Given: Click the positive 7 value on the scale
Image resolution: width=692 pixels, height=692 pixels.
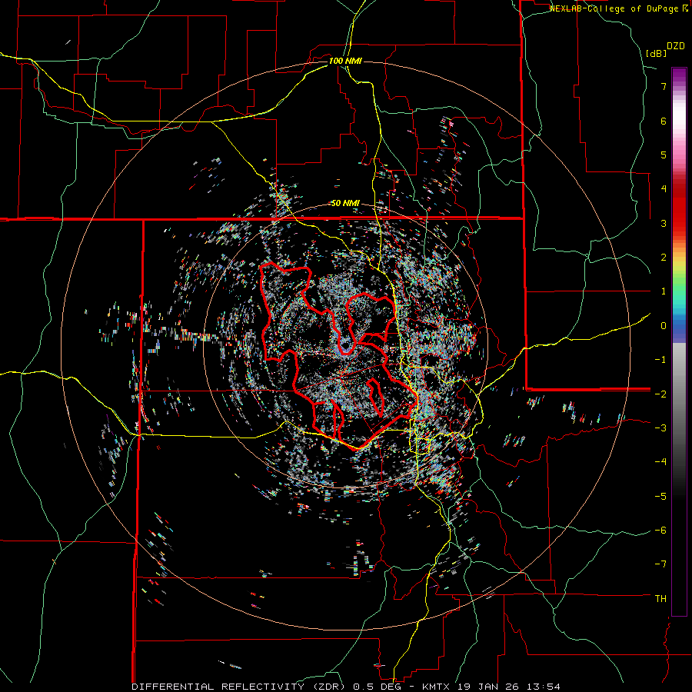Looking at the screenshot, I should tap(664, 86).
